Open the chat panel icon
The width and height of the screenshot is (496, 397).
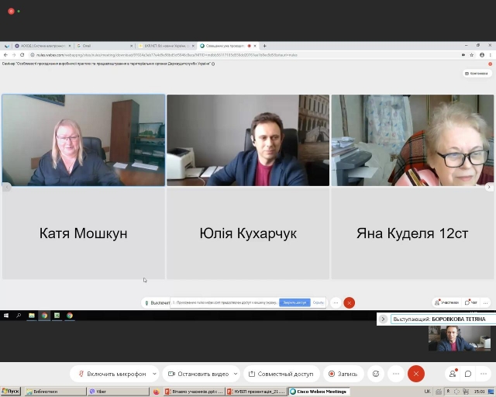[x=468, y=374]
